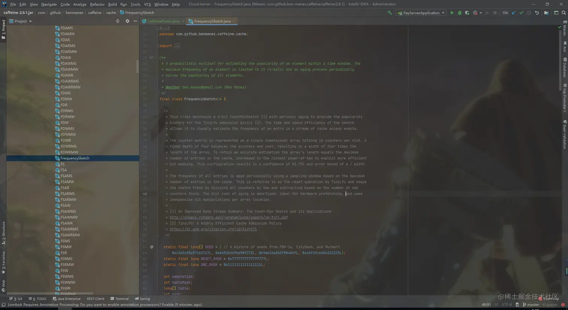Open the Refactor menu
Image resolution: width=568 pixels, height=310 pixels.
(97, 4)
